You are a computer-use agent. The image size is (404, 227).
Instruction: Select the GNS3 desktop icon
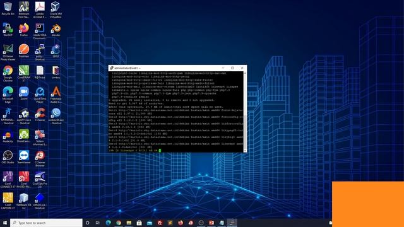point(56,50)
